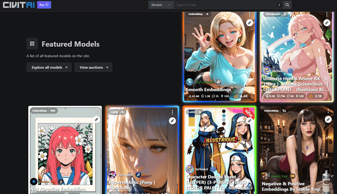Click thumbs-up 4.4K on Smooth Embeddings

[241, 96]
